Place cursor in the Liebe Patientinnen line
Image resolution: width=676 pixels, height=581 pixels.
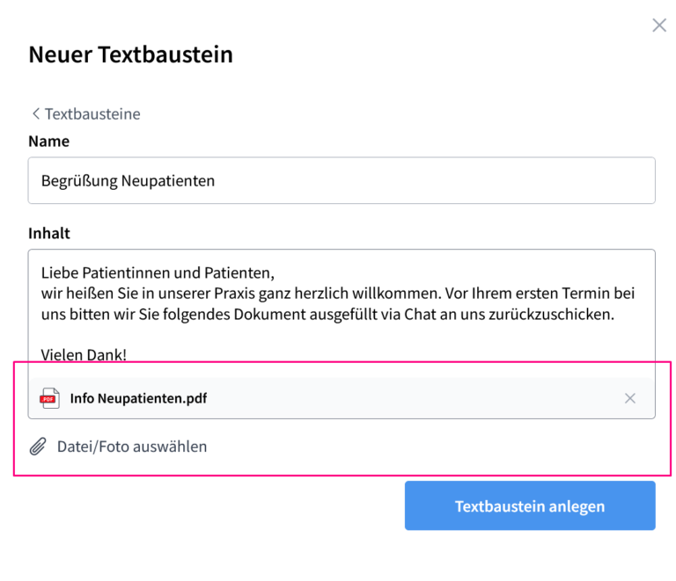(158, 272)
